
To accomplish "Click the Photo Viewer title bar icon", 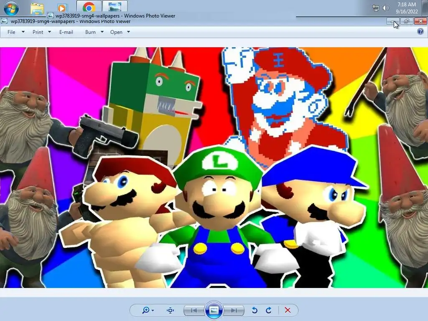I will coord(4,21).
